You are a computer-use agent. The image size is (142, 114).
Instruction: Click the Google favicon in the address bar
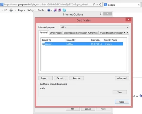coord(2,4)
